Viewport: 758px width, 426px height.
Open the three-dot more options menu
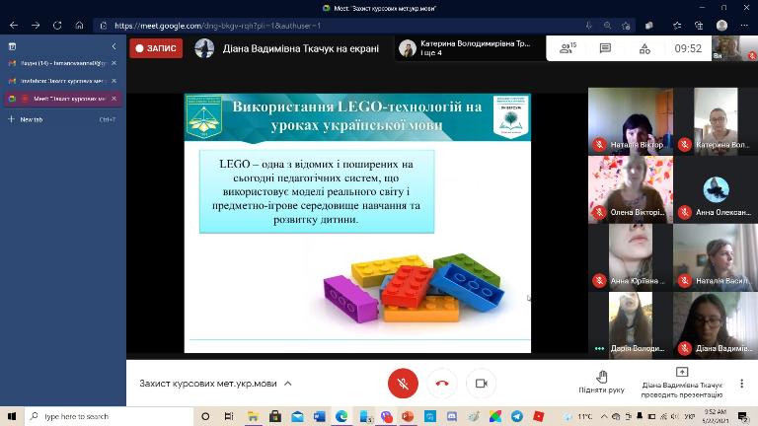click(x=741, y=384)
